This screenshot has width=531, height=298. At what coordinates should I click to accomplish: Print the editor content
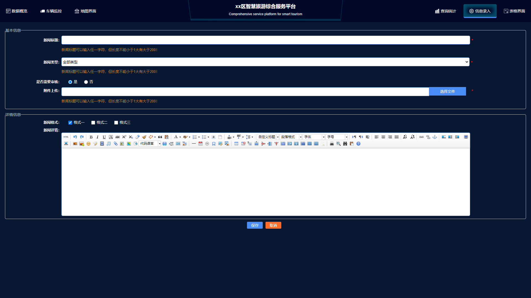332,144
